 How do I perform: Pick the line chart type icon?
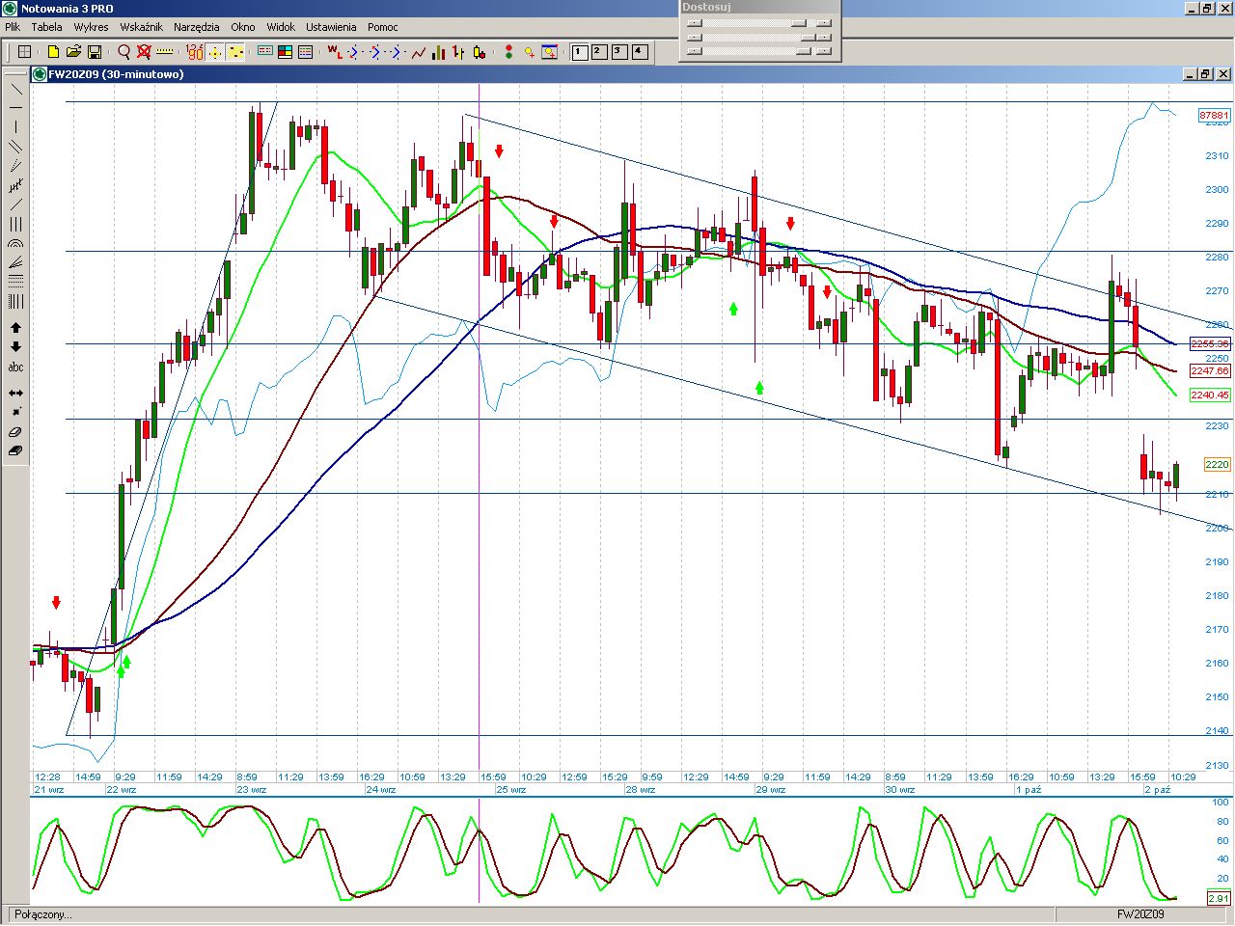tap(419, 52)
